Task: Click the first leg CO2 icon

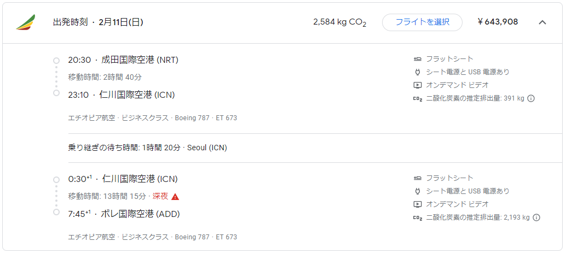Action: [x=418, y=98]
